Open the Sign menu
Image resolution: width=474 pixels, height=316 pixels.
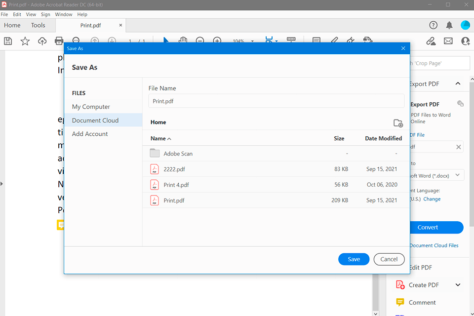tap(45, 14)
